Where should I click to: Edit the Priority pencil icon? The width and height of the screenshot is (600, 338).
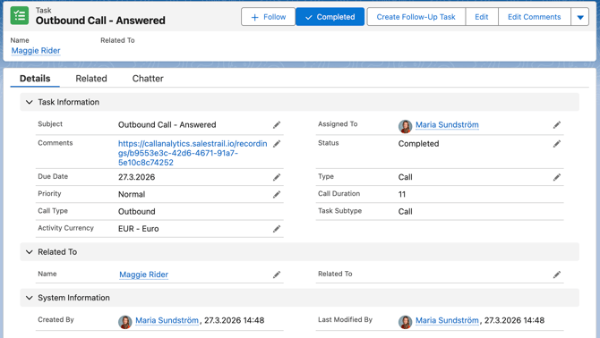pyautogui.click(x=277, y=194)
